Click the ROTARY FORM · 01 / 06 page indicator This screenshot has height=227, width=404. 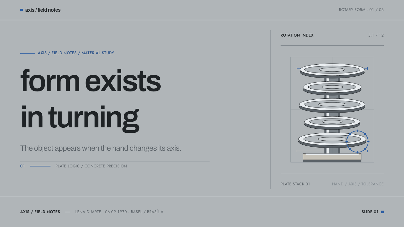(x=361, y=10)
